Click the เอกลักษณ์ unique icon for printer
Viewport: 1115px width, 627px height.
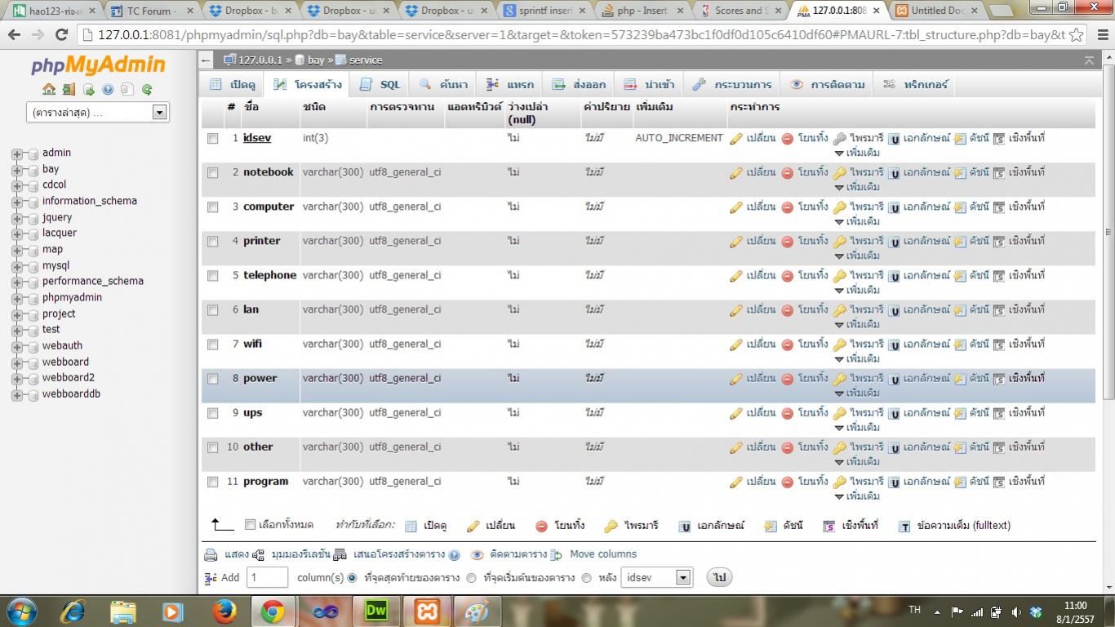pos(894,242)
